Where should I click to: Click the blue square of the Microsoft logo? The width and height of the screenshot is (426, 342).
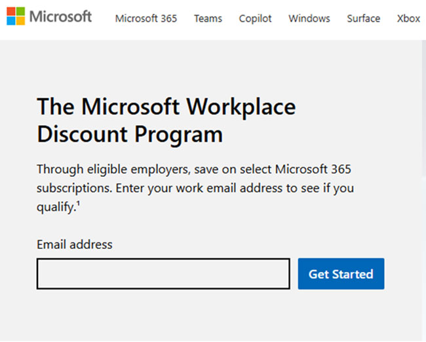click(11, 21)
